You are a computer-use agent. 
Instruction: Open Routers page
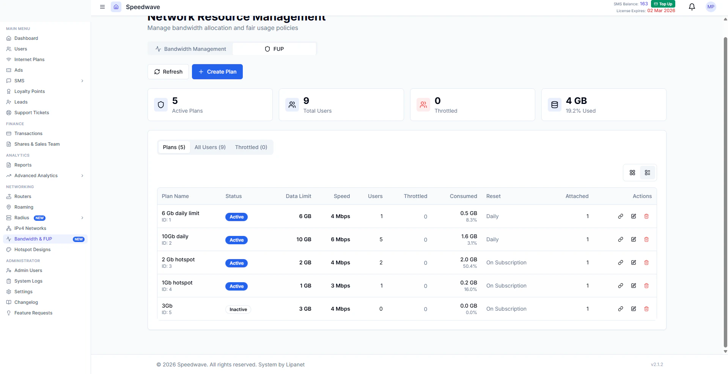click(46, 196)
